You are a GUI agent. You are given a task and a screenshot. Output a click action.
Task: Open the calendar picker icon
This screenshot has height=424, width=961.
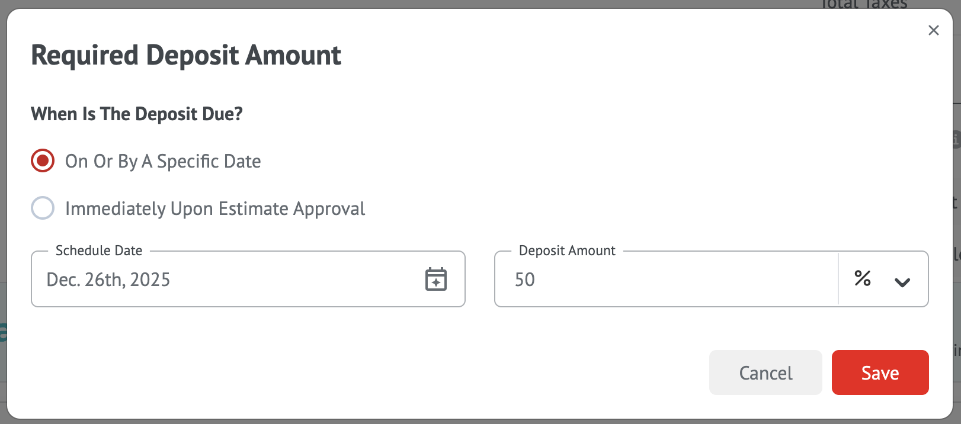[436, 280]
